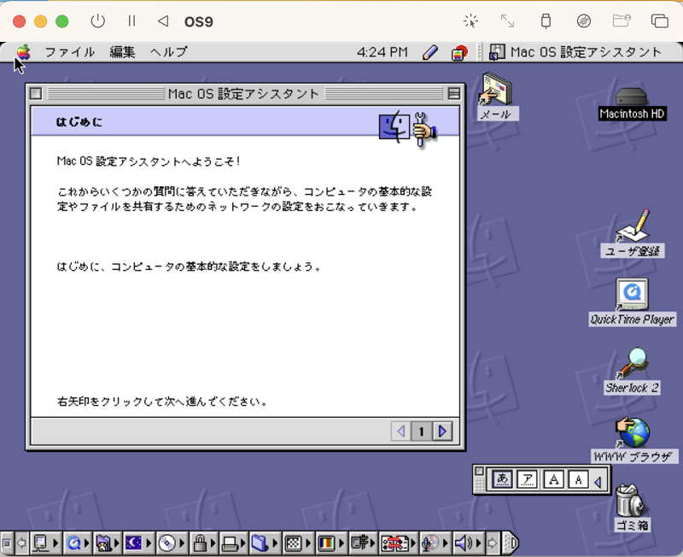683x557 pixels.
Task: Click the window collapse box in title bar
Action: point(454,93)
